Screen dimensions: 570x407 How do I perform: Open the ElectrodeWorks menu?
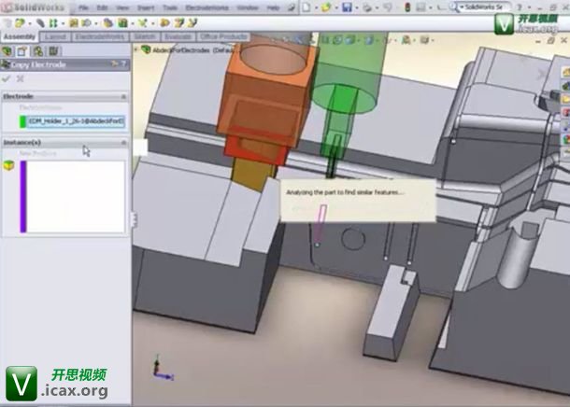207,7
